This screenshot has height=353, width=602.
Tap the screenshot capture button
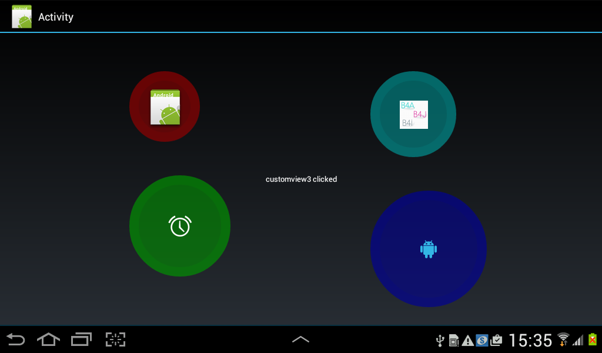[x=116, y=339]
